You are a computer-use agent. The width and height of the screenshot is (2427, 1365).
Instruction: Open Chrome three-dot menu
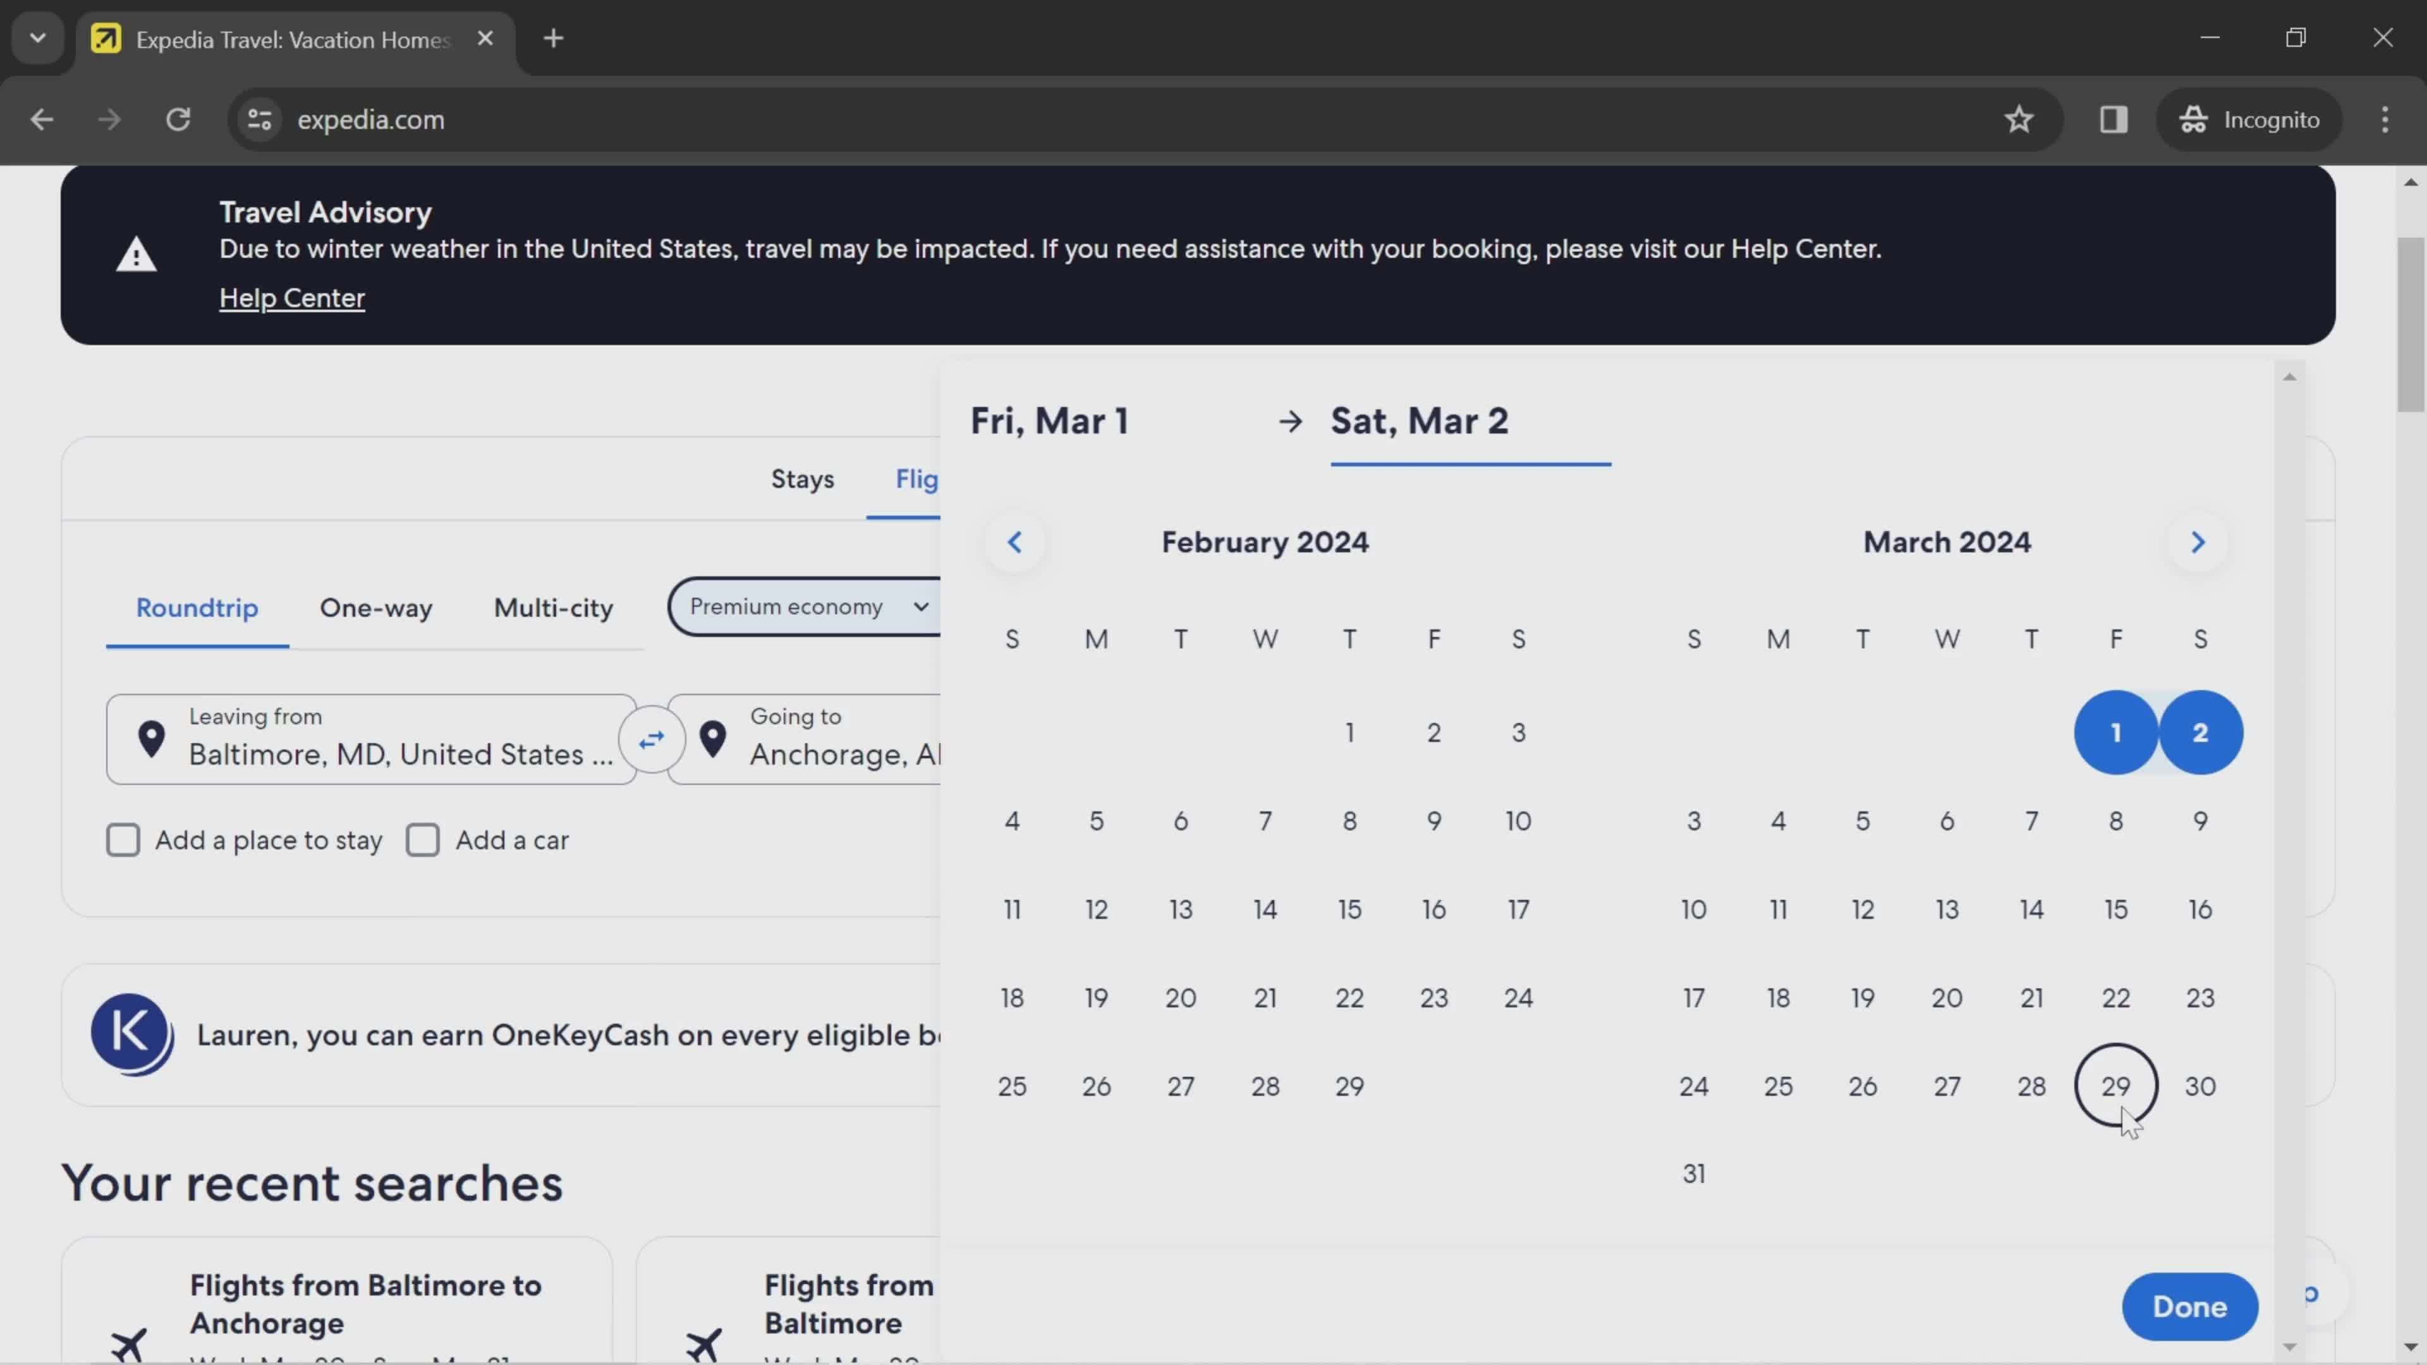[2385, 119]
